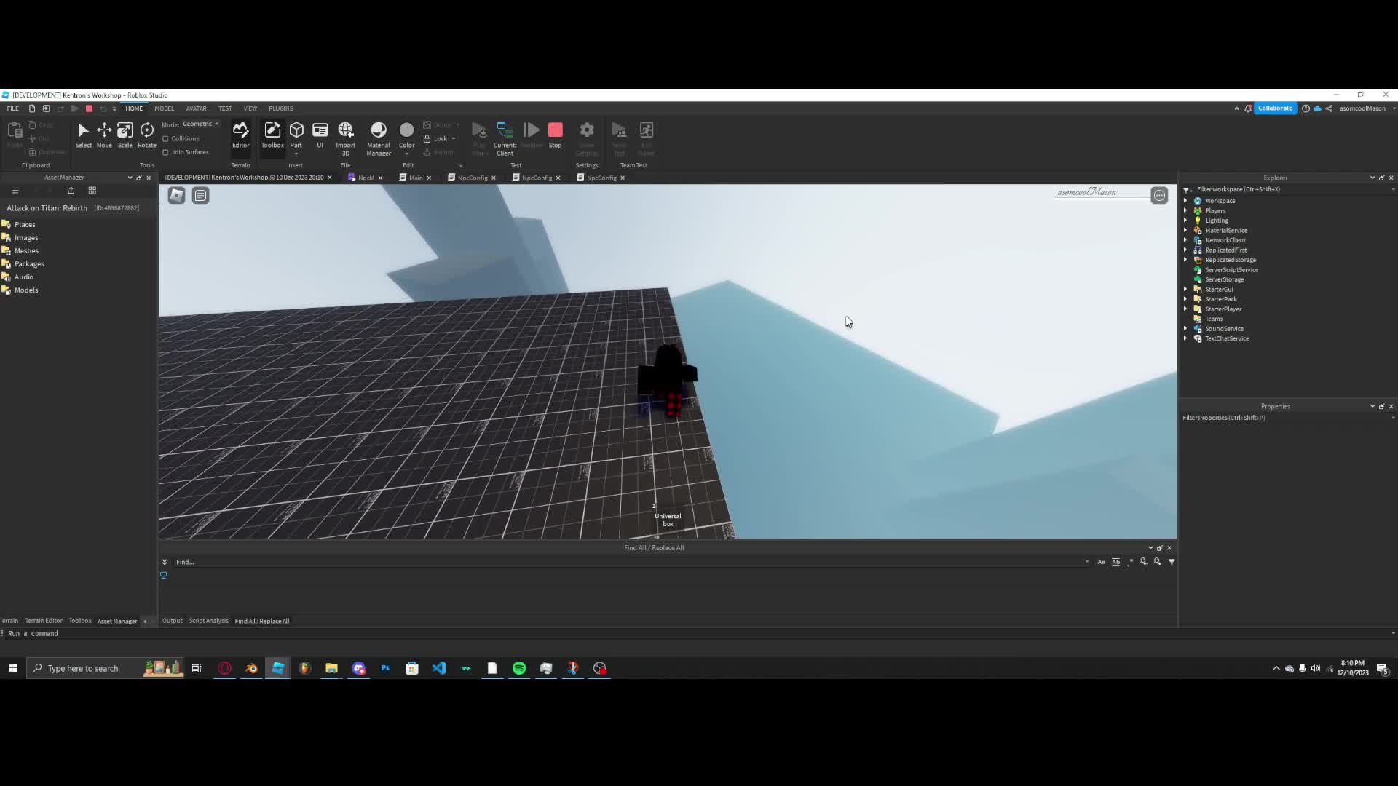Enable the Collisions checkbox
This screenshot has width=1398, height=786.
pos(166,138)
